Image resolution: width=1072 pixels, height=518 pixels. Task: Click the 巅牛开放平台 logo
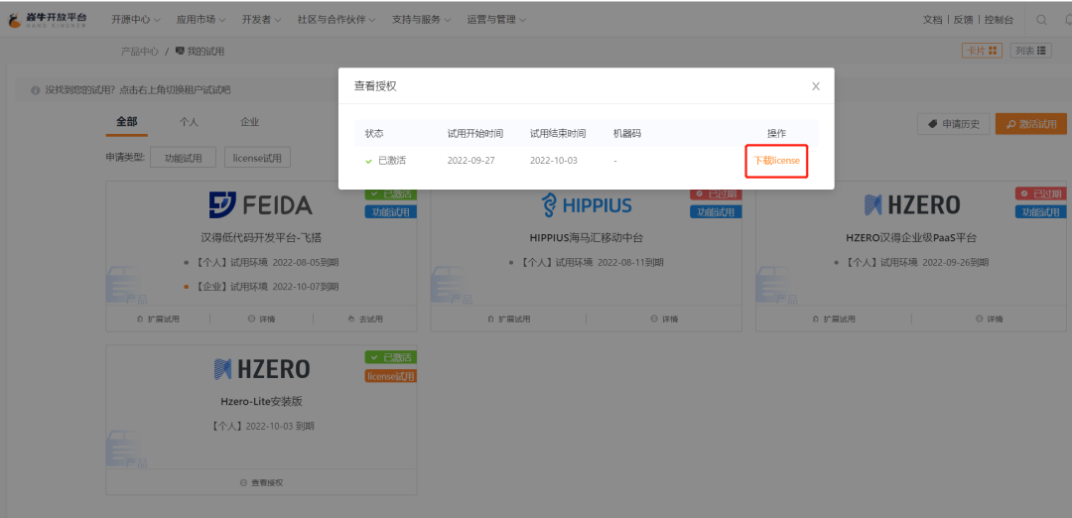[x=48, y=20]
